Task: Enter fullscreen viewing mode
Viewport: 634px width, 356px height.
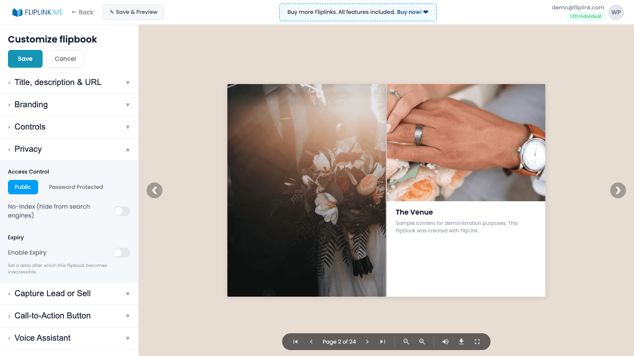Action: pos(477,342)
